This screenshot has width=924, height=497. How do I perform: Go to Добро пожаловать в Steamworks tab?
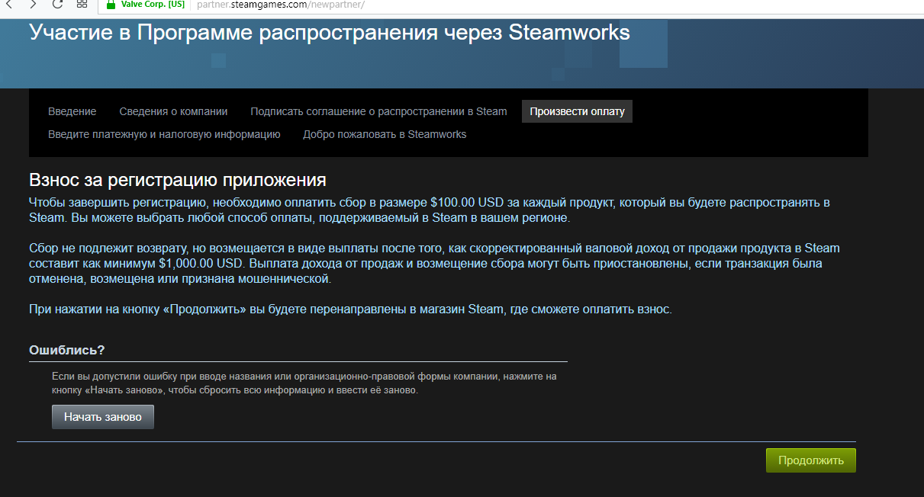coord(385,134)
